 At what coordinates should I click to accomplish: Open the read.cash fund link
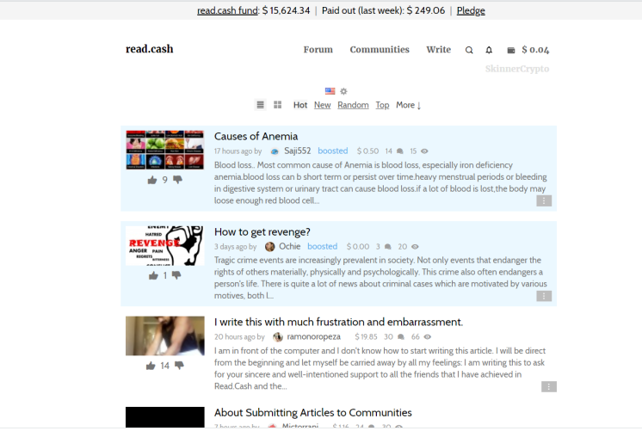(228, 10)
